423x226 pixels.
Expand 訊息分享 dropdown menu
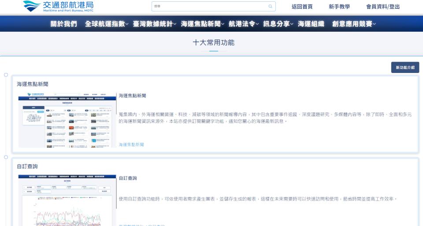coord(278,24)
